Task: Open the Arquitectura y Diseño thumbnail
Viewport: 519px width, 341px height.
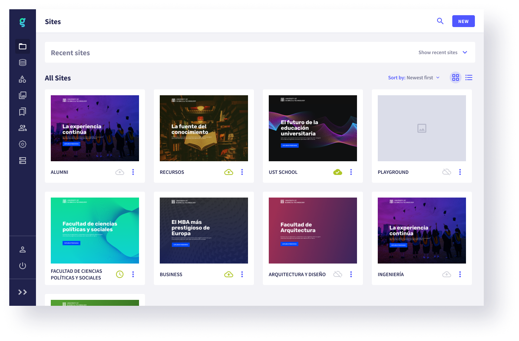Action: pos(313,231)
